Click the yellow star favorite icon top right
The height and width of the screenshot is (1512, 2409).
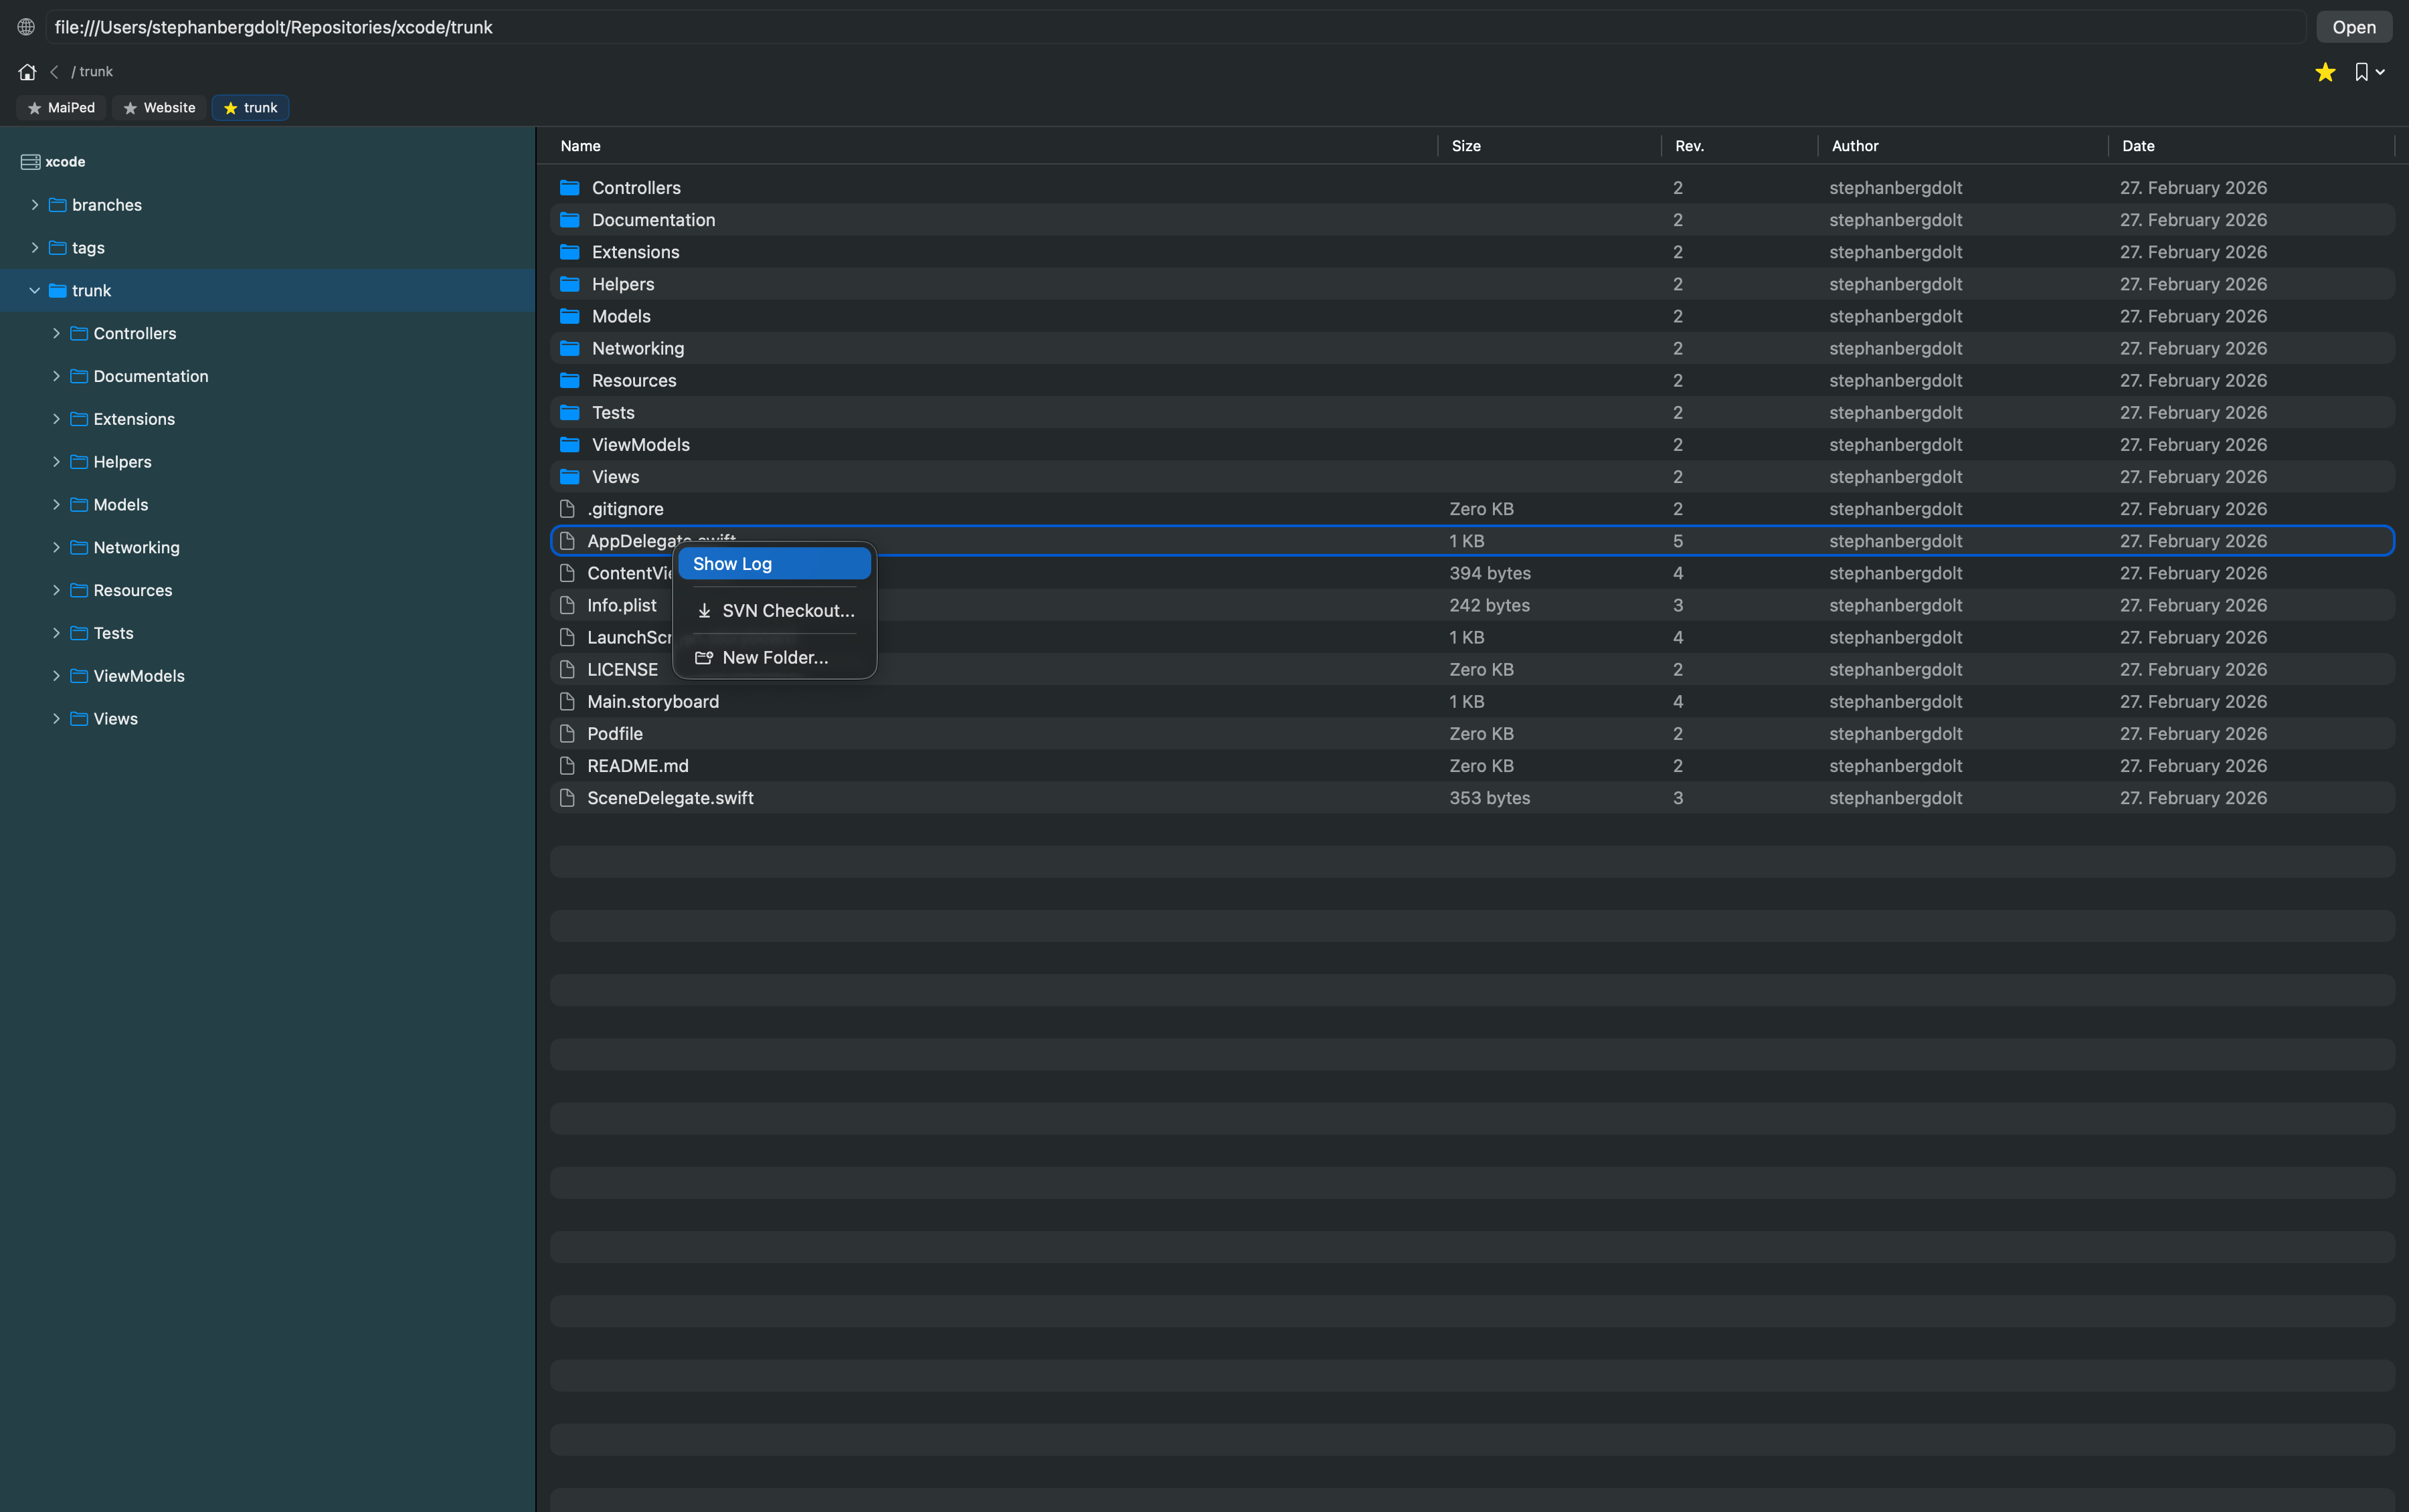pos(2324,71)
